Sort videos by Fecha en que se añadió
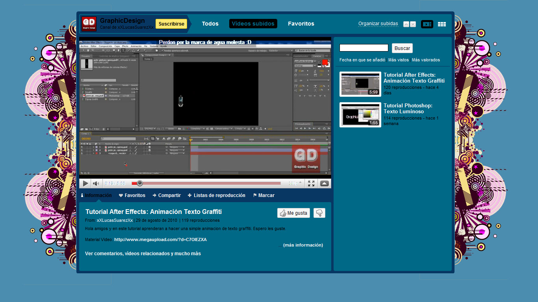Screen dimensions: 538x302 click(362, 60)
